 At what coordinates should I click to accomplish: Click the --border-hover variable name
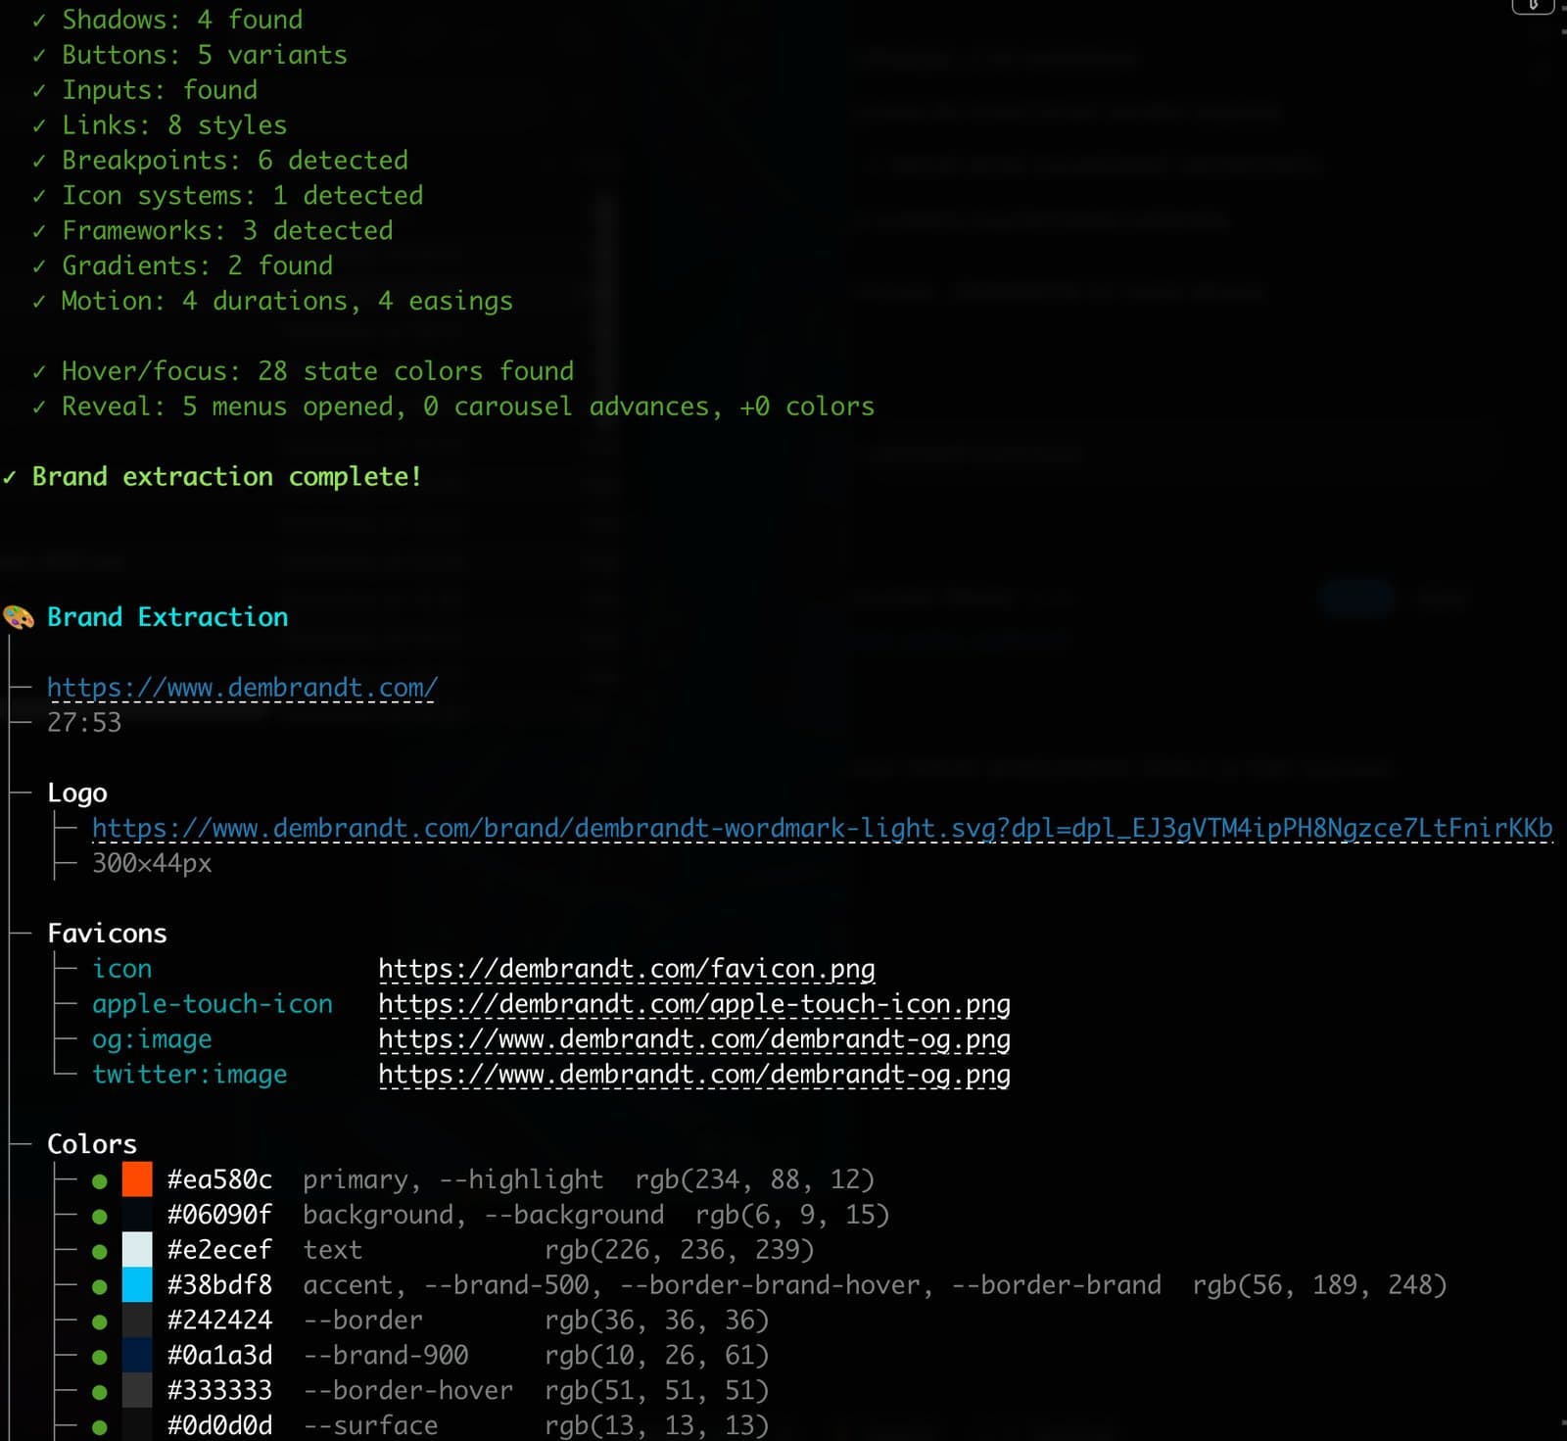[x=408, y=1390]
